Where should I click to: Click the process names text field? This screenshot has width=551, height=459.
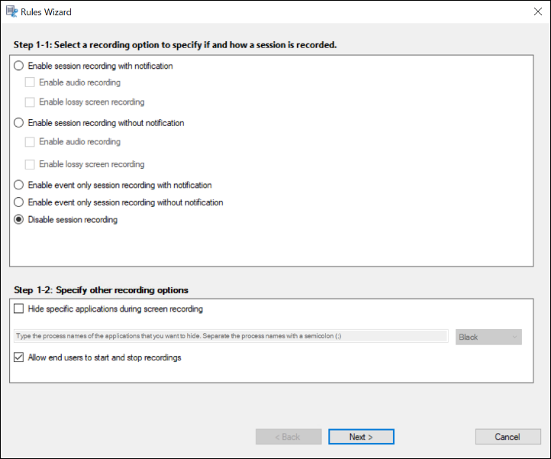[x=230, y=336]
